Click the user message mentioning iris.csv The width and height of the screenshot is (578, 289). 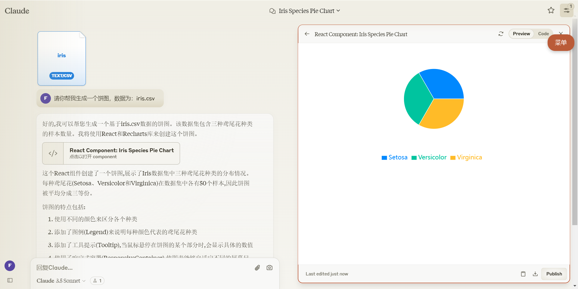click(100, 98)
